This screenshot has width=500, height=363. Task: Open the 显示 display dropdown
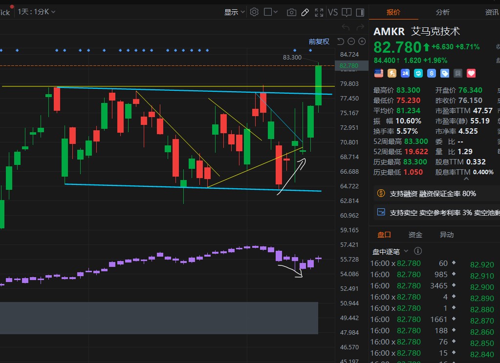[x=234, y=12]
